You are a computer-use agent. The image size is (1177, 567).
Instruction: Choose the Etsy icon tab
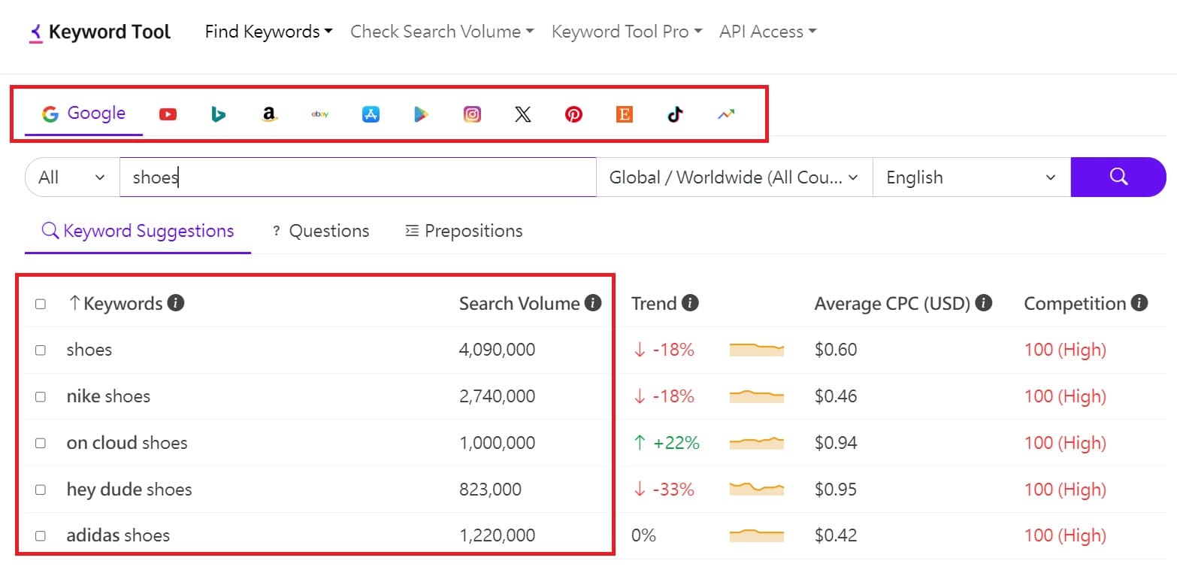click(x=624, y=114)
